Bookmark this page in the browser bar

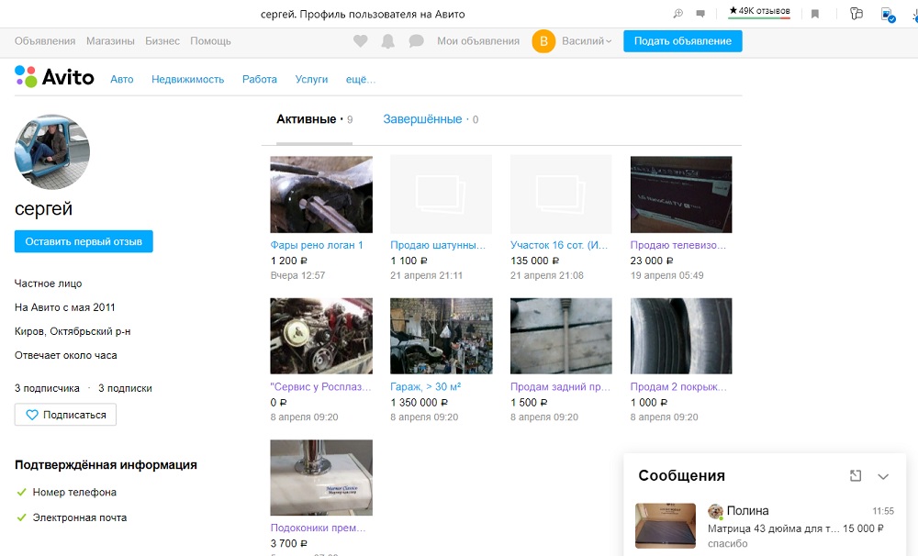coord(815,14)
